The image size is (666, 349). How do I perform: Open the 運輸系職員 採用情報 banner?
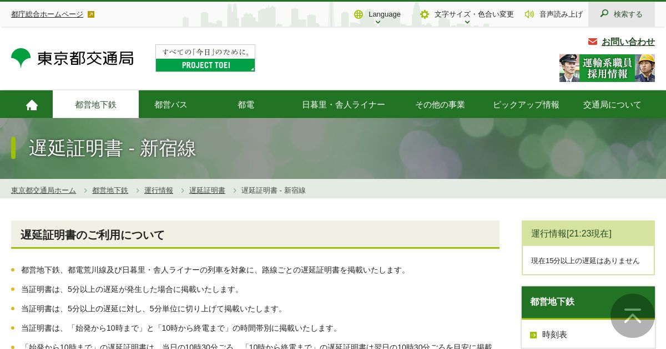(x=607, y=68)
